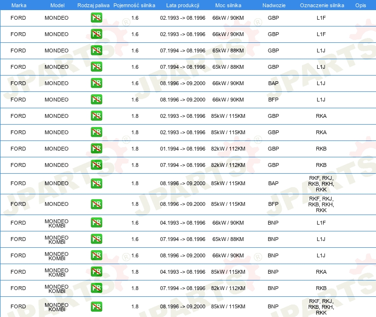The height and width of the screenshot is (317, 376).
Task: Click the MONDEO cell in the 1.8 BAP row
Action: (57, 183)
